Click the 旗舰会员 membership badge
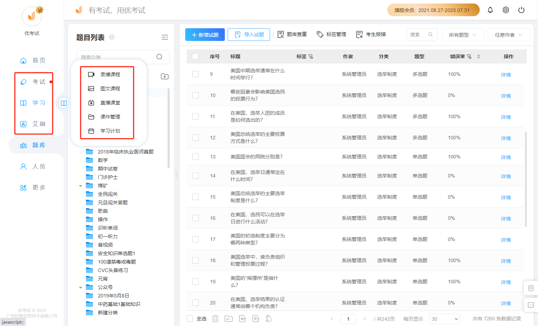This screenshot has height=326, width=538. tap(433, 10)
